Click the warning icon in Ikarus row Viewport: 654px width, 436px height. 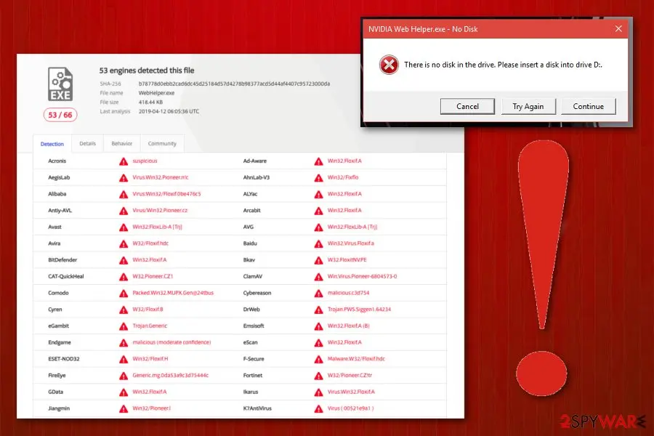click(319, 392)
